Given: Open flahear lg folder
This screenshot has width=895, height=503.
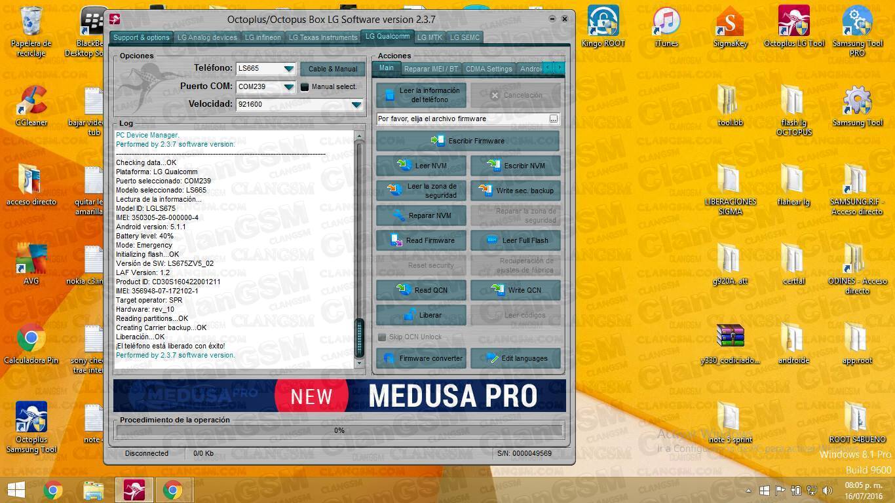Looking at the screenshot, I should (x=793, y=185).
